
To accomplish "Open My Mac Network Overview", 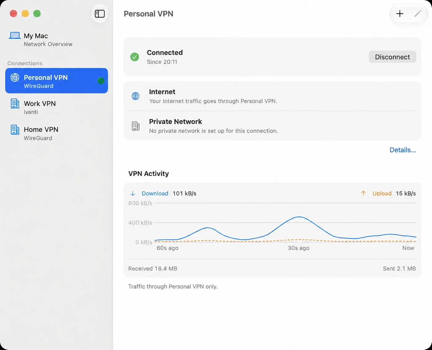I will coord(56,40).
